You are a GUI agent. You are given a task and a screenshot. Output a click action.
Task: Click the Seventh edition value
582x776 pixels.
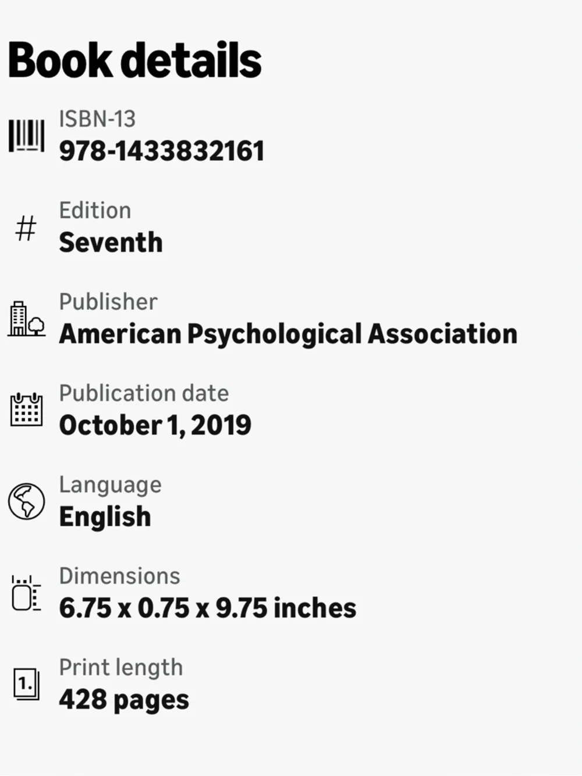point(111,243)
